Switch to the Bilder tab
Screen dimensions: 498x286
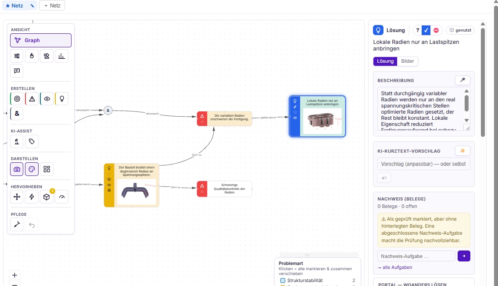(408, 61)
